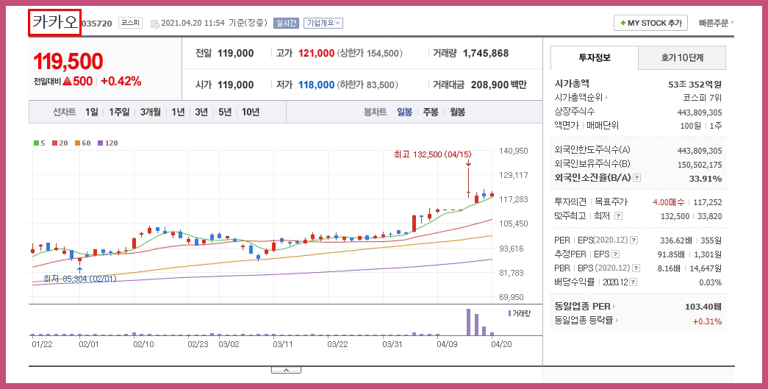Add stock with MY STOCK 추가 button
This screenshot has width=768, height=389.
(x=650, y=23)
